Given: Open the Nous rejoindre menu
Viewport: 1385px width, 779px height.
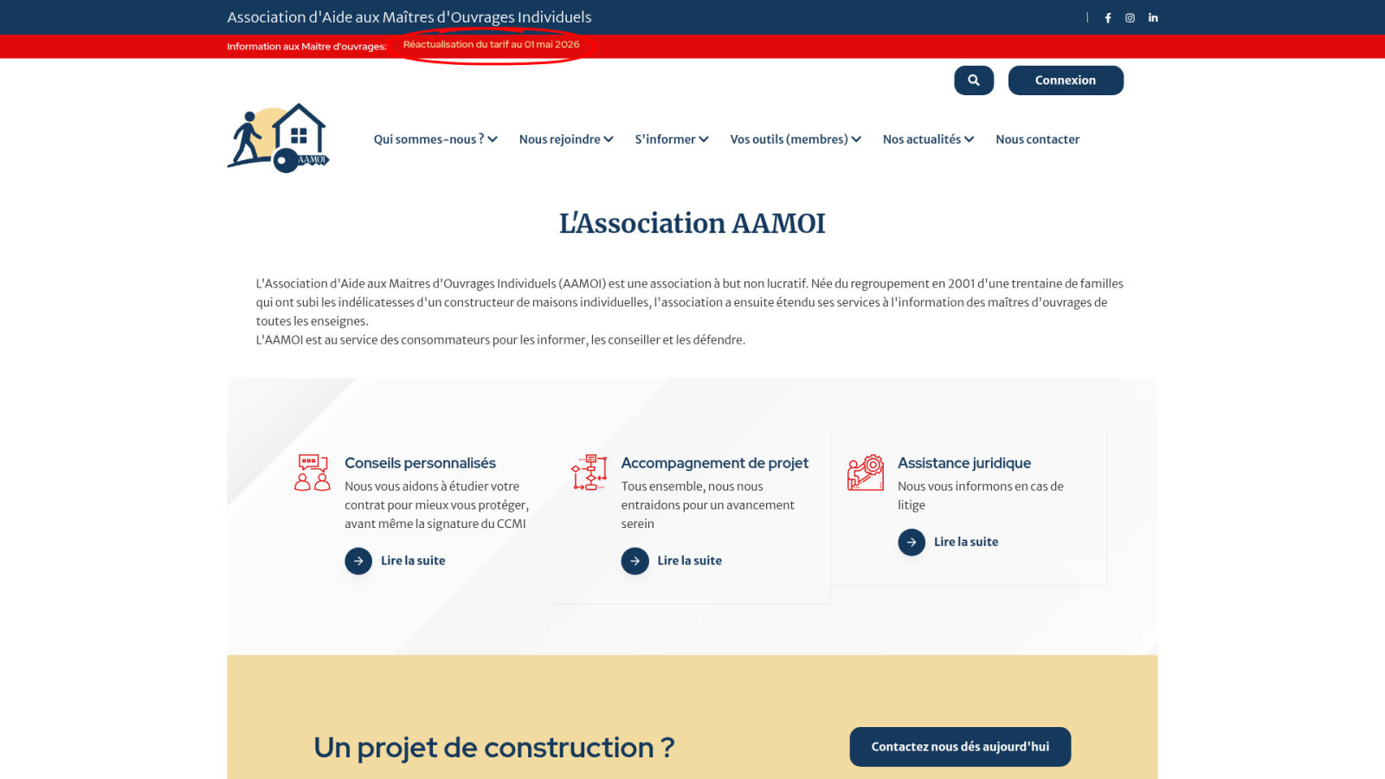Looking at the screenshot, I should pyautogui.click(x=566, y=139).
